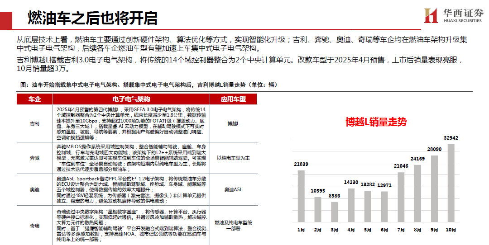Select the 应用车型 table header cell
The height and width of the screenshot is (245, 489).
[233, 99]
